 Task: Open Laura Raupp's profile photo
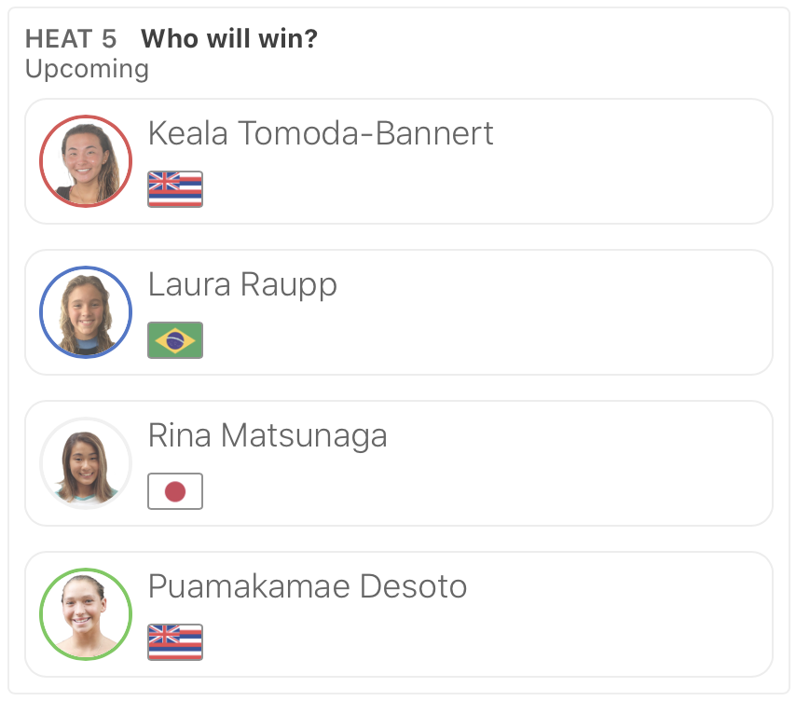tap(86, 312)
